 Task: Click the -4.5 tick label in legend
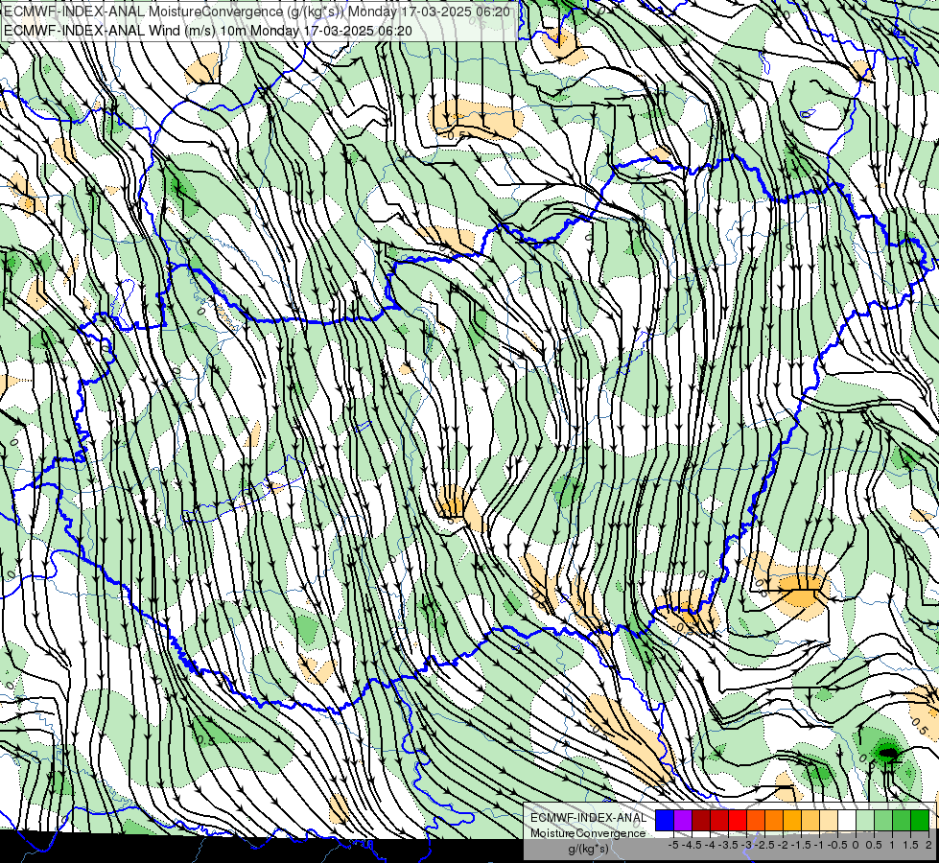[x=692, y=845]
